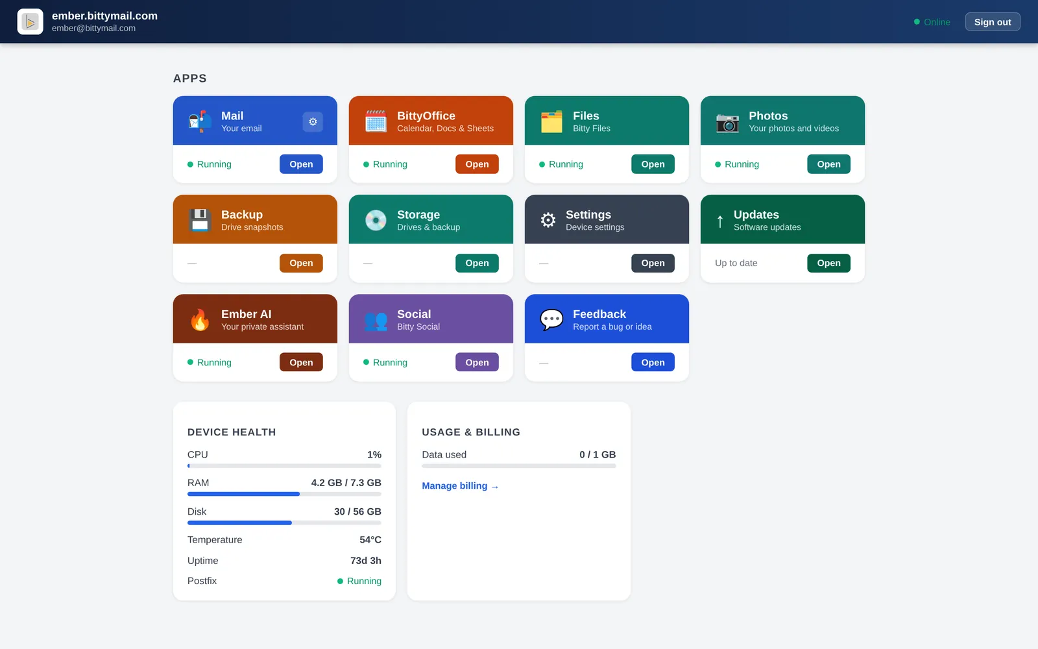Image resolution: width=1038 pixels, height=649 pixels.
Task: Click the USAGE & BILLING heading
Action: tap(471, 432)
